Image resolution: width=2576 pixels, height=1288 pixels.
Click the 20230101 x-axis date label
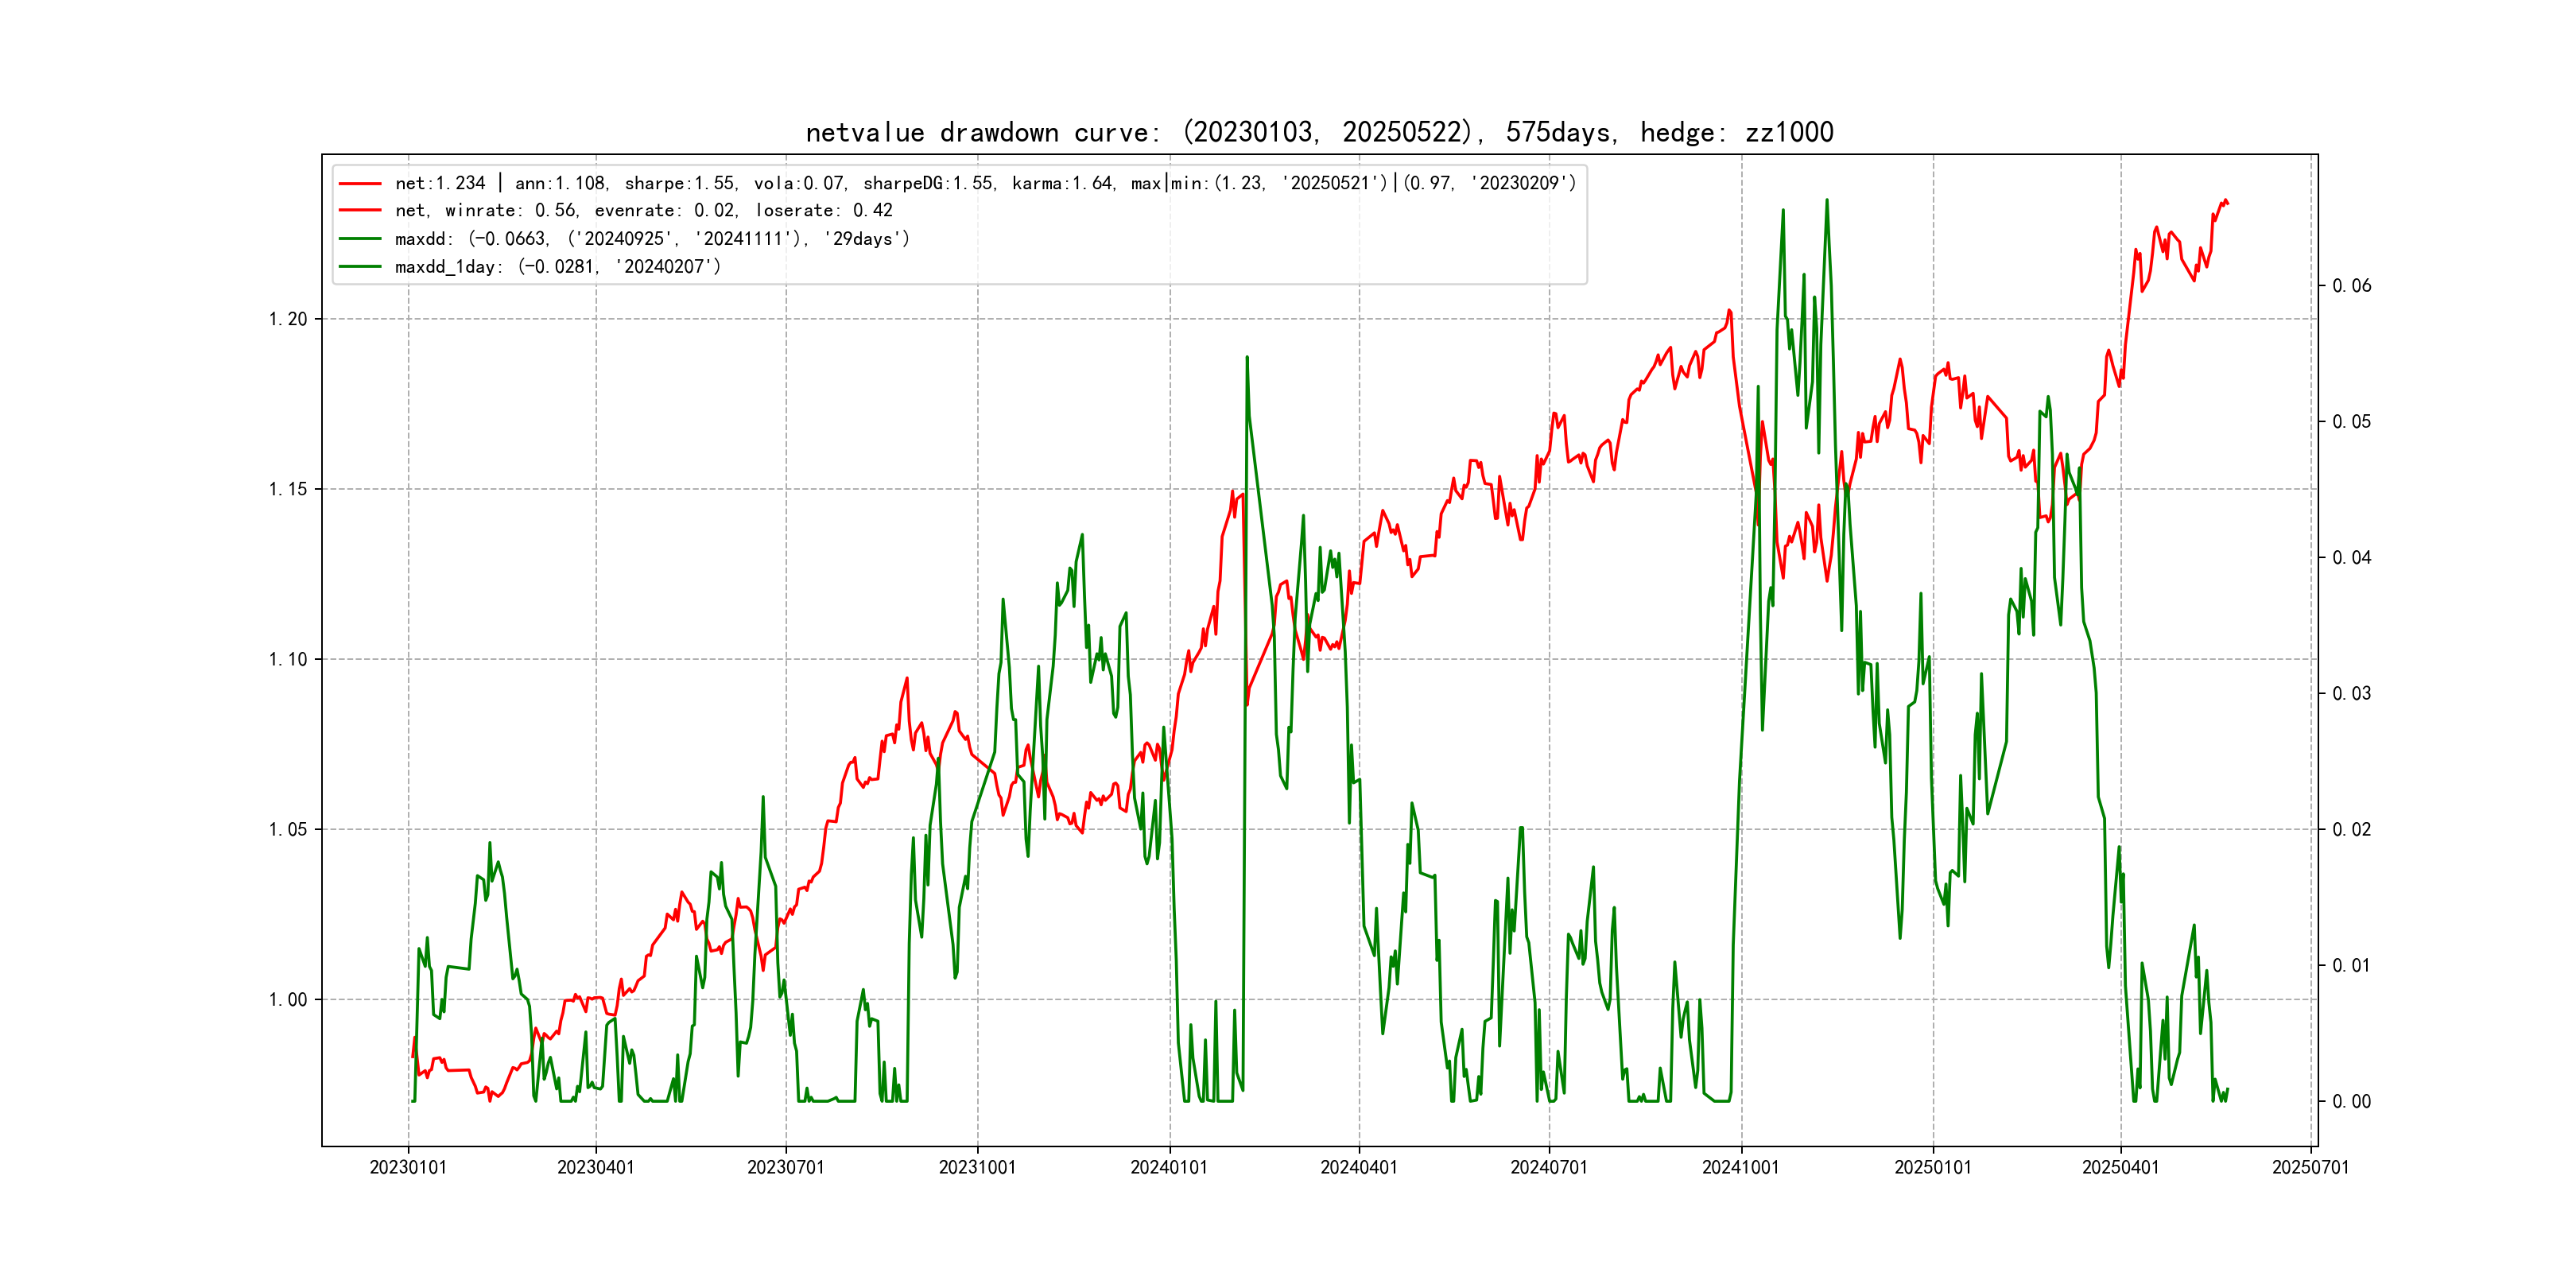pos(408,1168)
